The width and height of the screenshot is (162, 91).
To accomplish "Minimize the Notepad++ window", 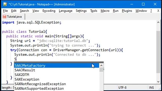I will coord(132,4).
